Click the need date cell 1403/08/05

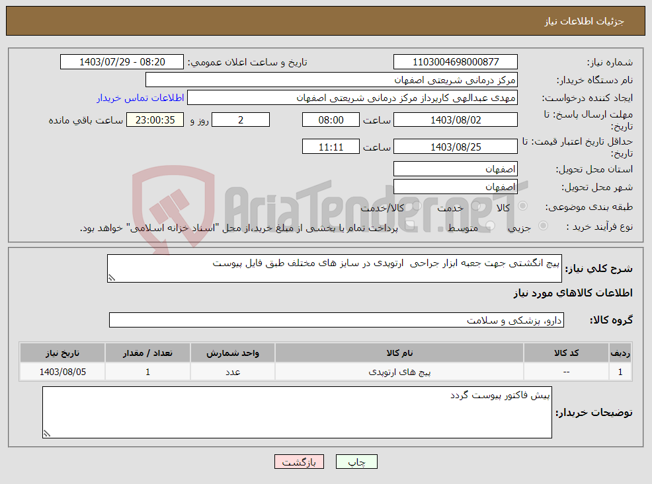62,372
